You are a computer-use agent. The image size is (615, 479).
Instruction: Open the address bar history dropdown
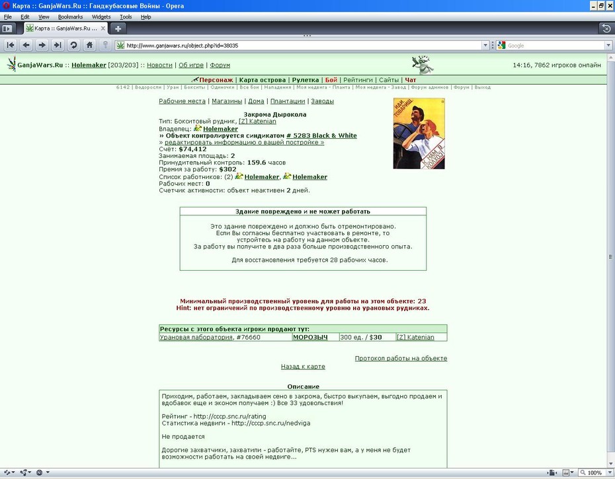[485, 46]
